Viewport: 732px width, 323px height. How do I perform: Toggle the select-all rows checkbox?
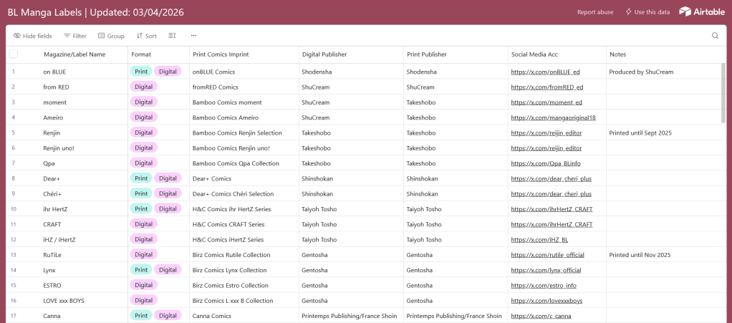point(14,54)
